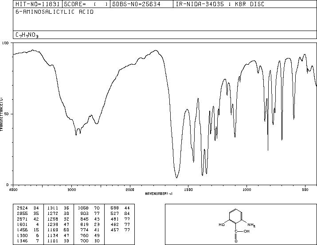Viewport: 317px width, 245px height.
Task: Select the 462 peak row in the table
Action: point(120,224)
